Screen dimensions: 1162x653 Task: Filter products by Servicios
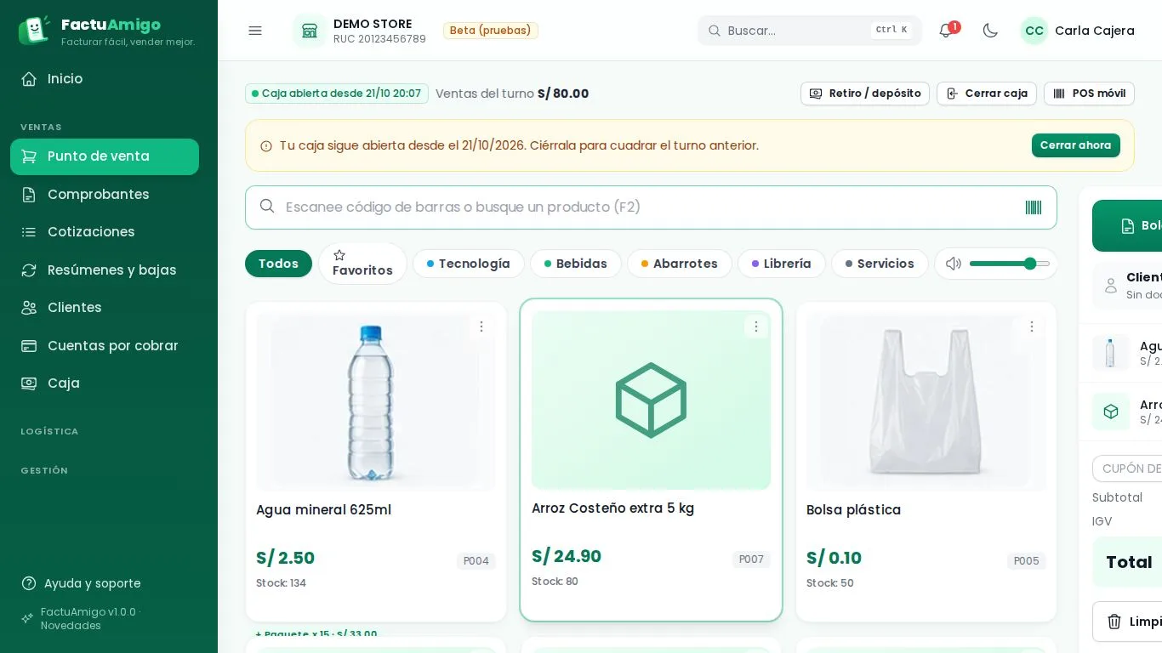(x=880, y=264)
